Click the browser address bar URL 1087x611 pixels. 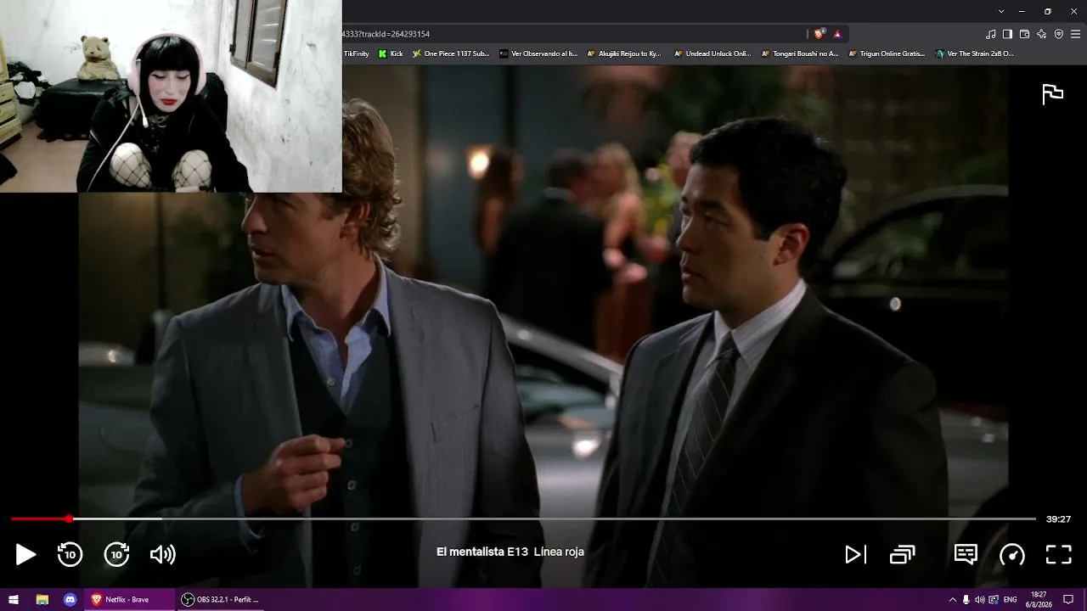tap(386, 34)
